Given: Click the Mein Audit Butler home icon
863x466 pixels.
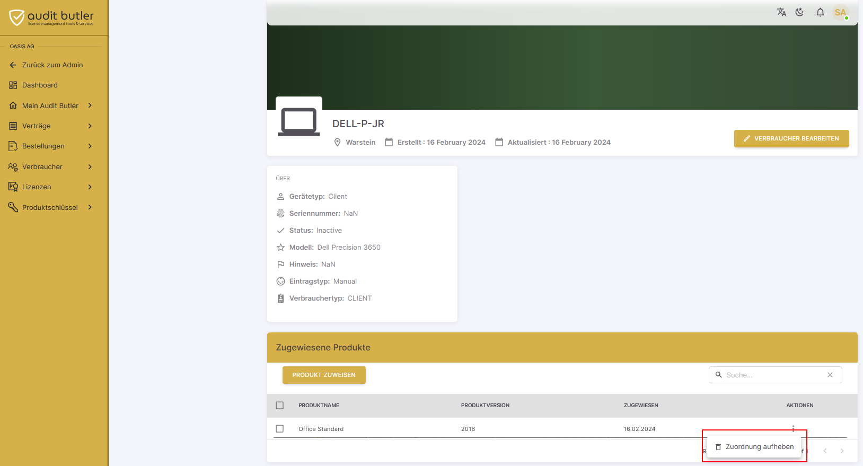Looking at the screenshot, I should [13, 105].
